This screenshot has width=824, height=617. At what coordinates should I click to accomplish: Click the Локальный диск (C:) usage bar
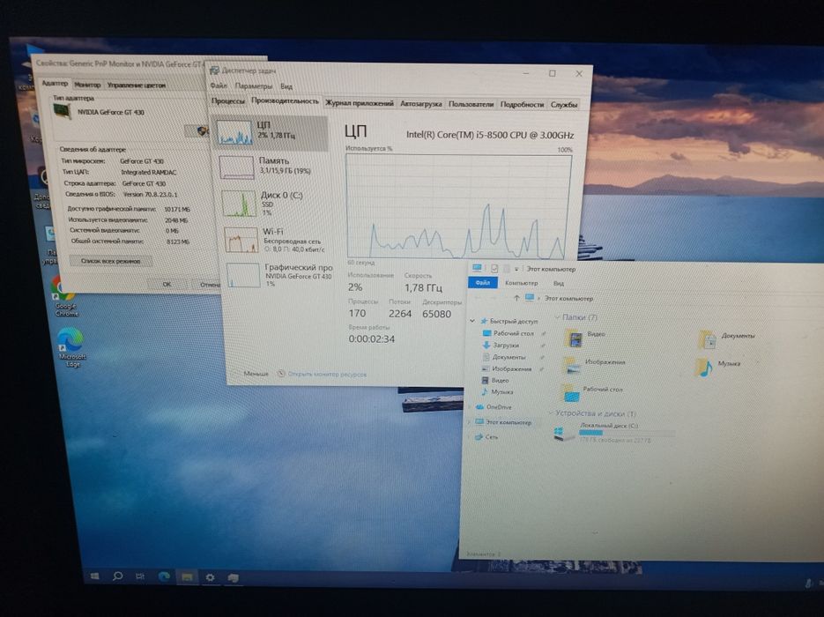[x=627, y=433]
